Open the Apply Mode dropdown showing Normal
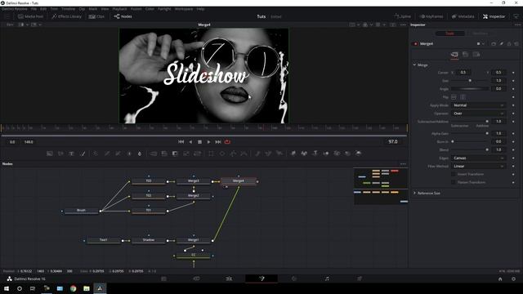 coord(478,105)
